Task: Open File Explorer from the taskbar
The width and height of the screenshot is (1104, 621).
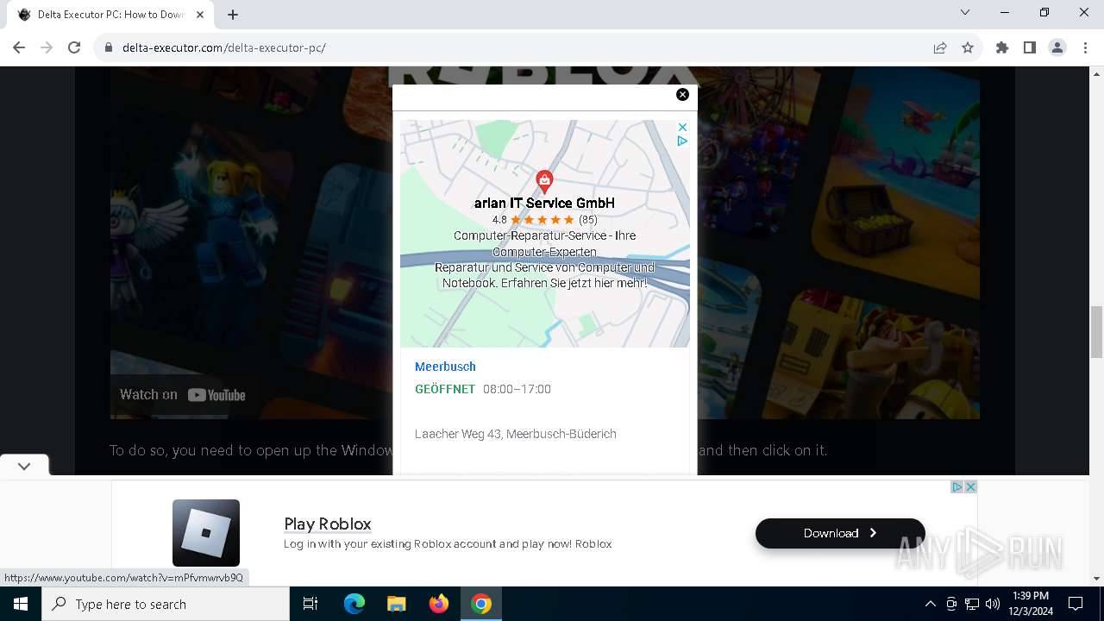Action: click(397, 604)
